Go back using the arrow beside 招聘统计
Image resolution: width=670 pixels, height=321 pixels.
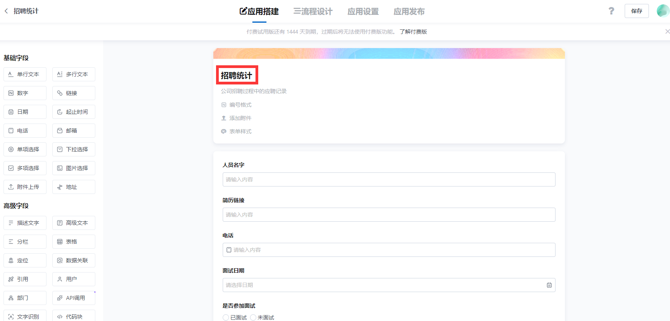point(6,11)
